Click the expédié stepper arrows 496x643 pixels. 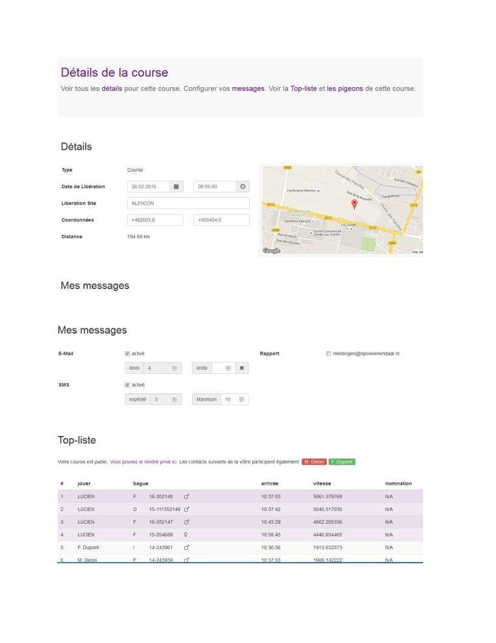click(x=174, y=399)
